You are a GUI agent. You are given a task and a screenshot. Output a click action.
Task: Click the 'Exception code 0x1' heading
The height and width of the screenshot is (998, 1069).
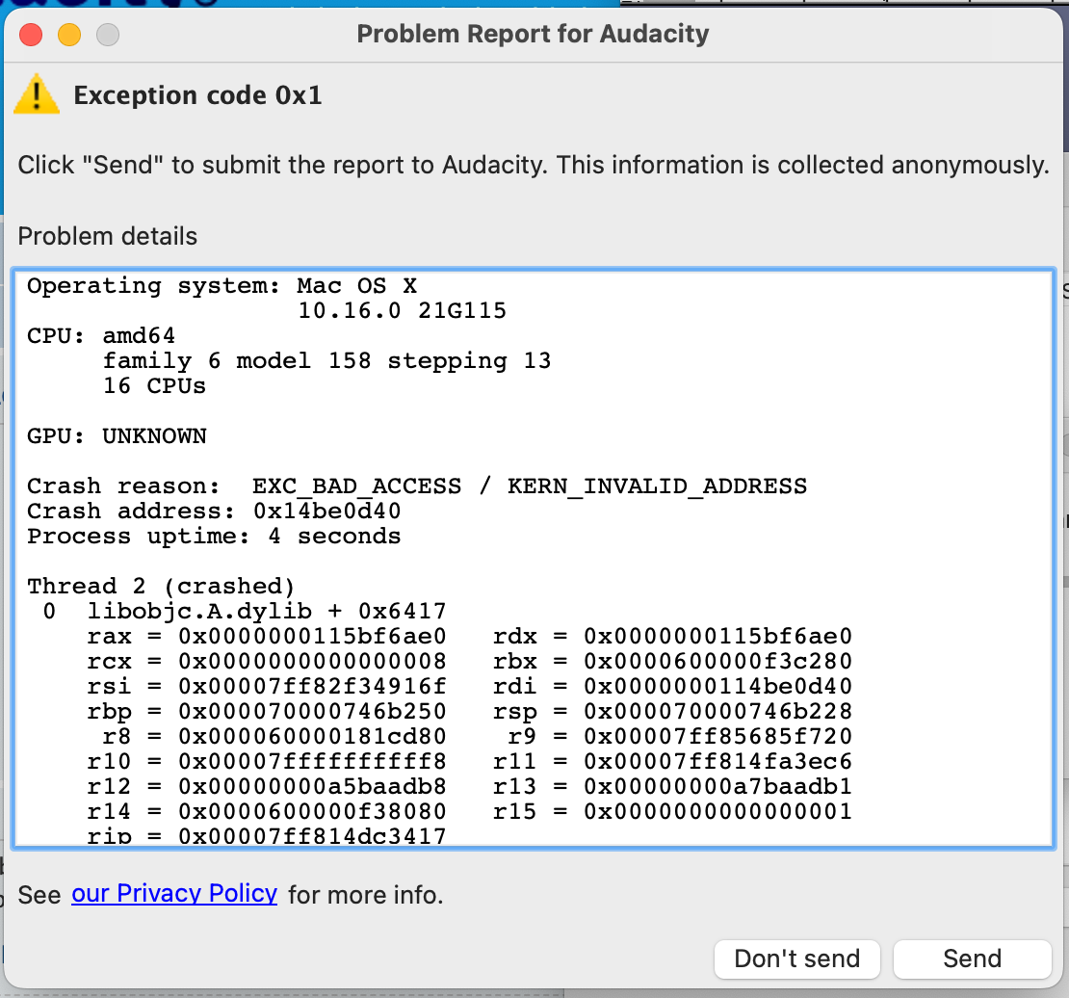click(x=197, y=95)
